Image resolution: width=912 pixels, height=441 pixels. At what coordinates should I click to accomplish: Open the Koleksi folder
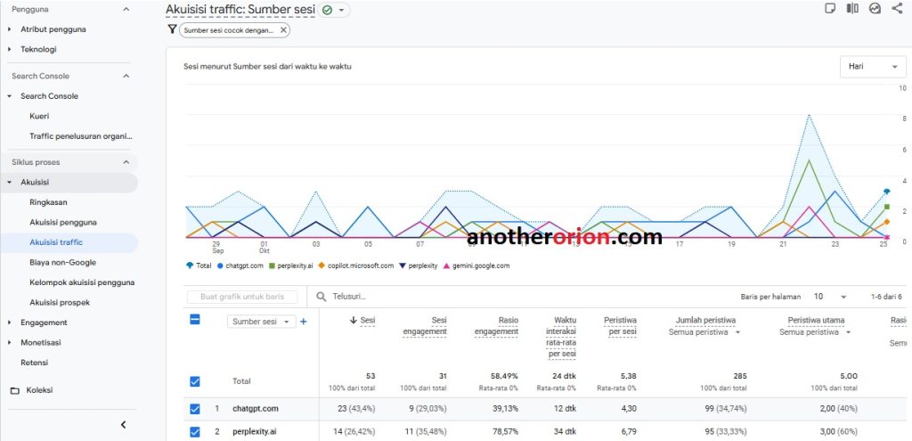click(x=38, y=390)
